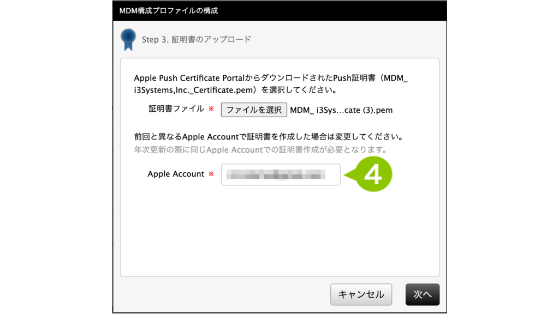Click the red asterisk beside 証明書ファイル
Screen dimensions: 559x314
point(211,108)
